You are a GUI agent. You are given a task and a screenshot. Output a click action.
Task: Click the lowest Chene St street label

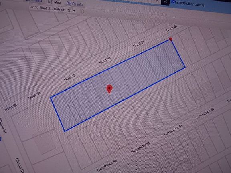tap(20, 165)
